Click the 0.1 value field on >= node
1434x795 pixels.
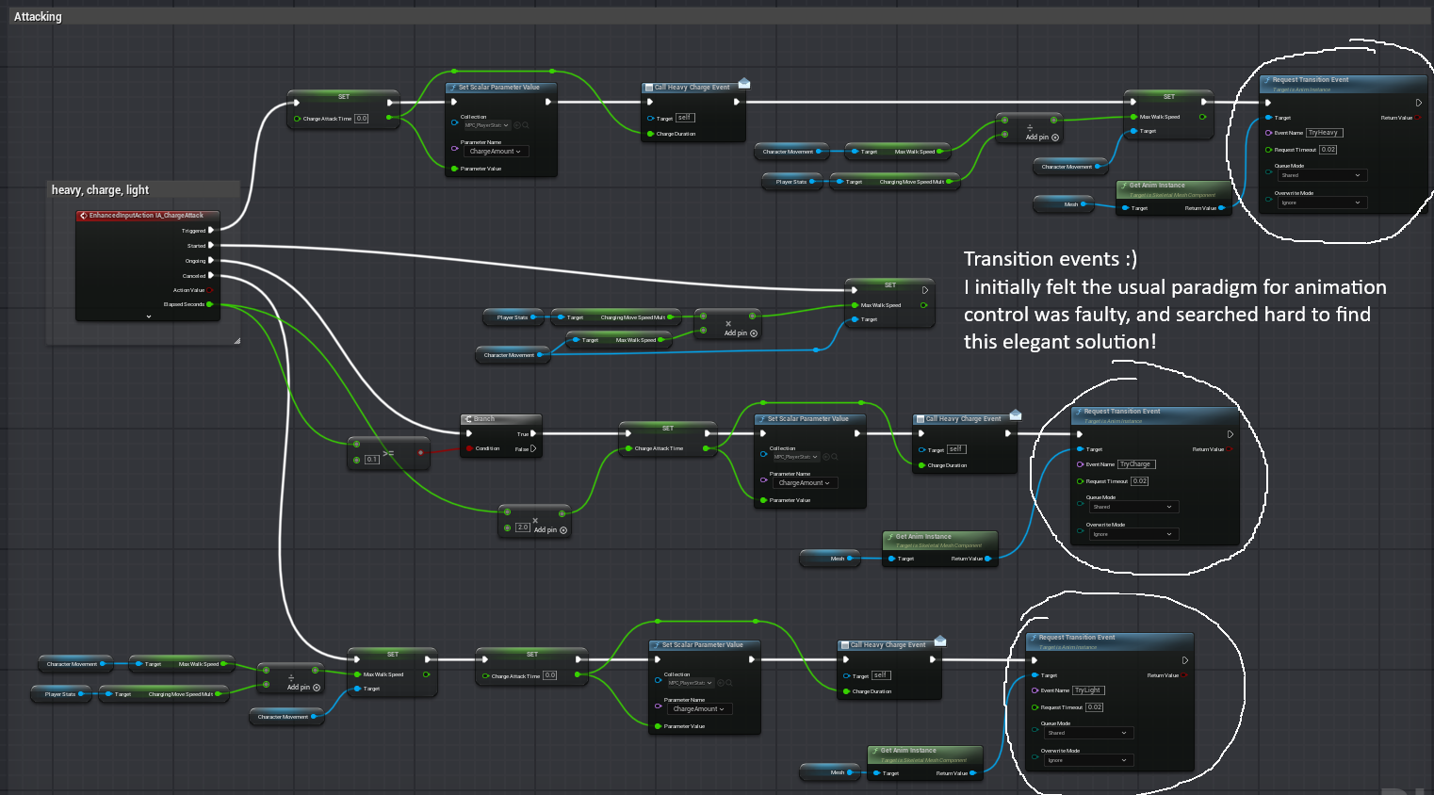[x=372, y=460]
